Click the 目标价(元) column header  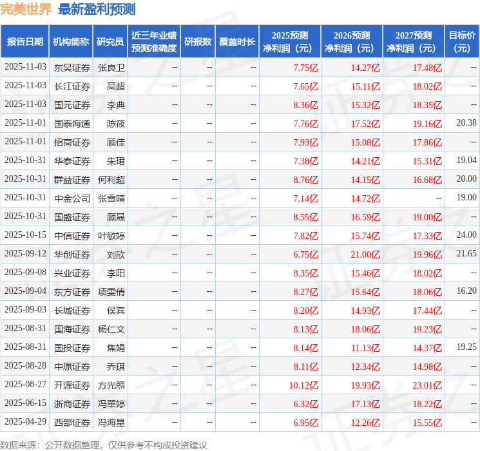point(462,42)
